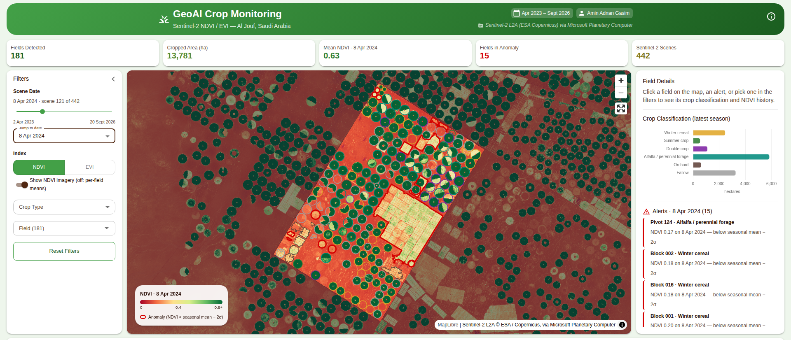This screenshot has width=791, height=340.
Task: Click the Alerts warning triangle icon
Action: pos(646,212)
